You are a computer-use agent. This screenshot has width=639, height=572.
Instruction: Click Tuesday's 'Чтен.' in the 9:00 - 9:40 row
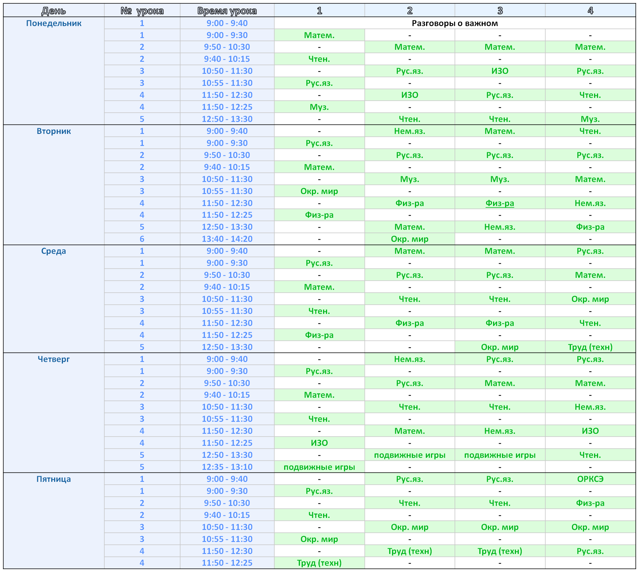pyautogui.click(x=590, y=131)
